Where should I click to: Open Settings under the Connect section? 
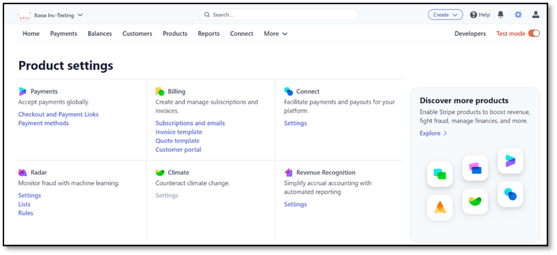(295, 123)
